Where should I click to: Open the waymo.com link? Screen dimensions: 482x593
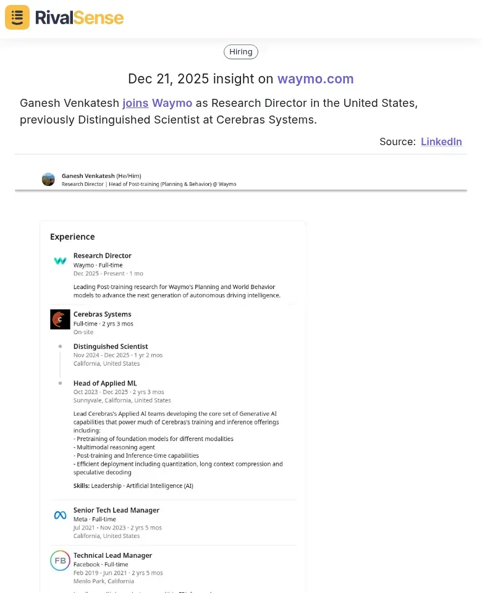click(315, 79)
